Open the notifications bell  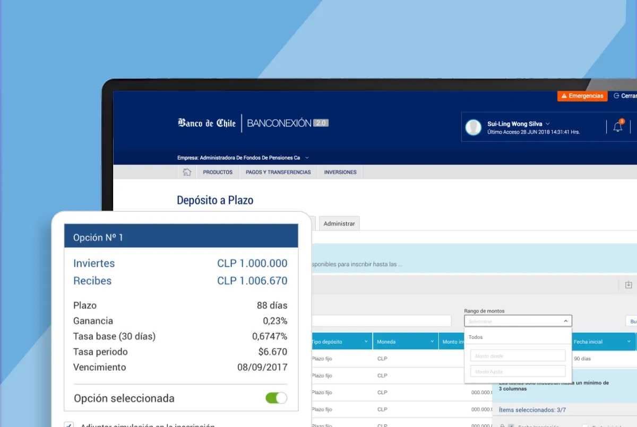[618, 127]
